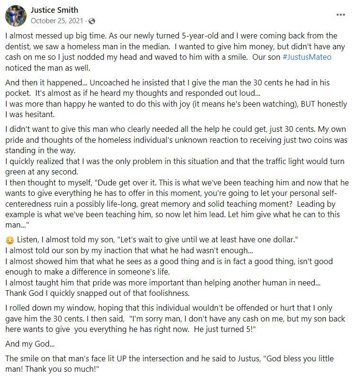Click the line starting "The smile on that man's face"
The height and width of the screenshot is (376, 355).
[x=169, y=358]
